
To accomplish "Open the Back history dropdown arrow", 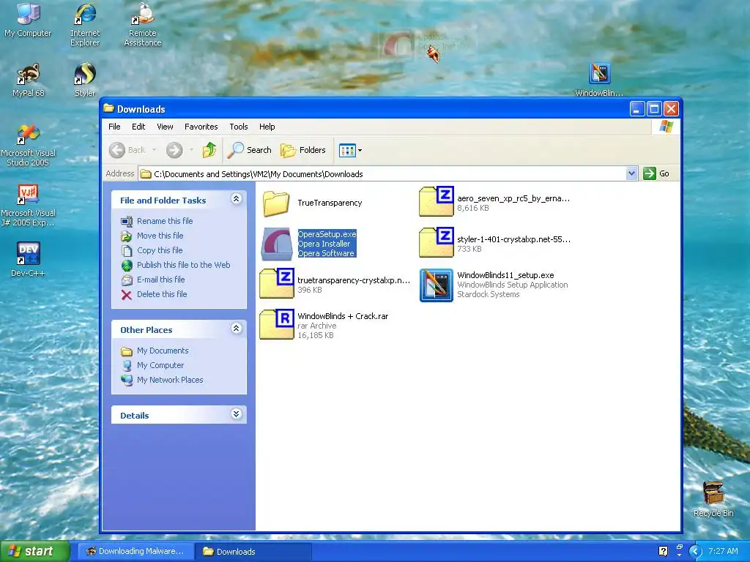I will [x=154, y=150].
